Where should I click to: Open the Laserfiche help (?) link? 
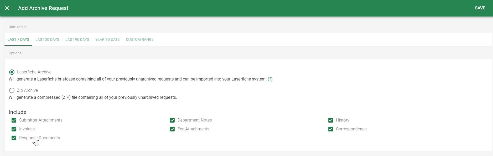pyautogui.click(x=270, y=79)
